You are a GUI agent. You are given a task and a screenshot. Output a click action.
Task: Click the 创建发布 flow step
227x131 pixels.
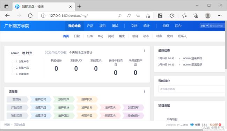(133, 107)
